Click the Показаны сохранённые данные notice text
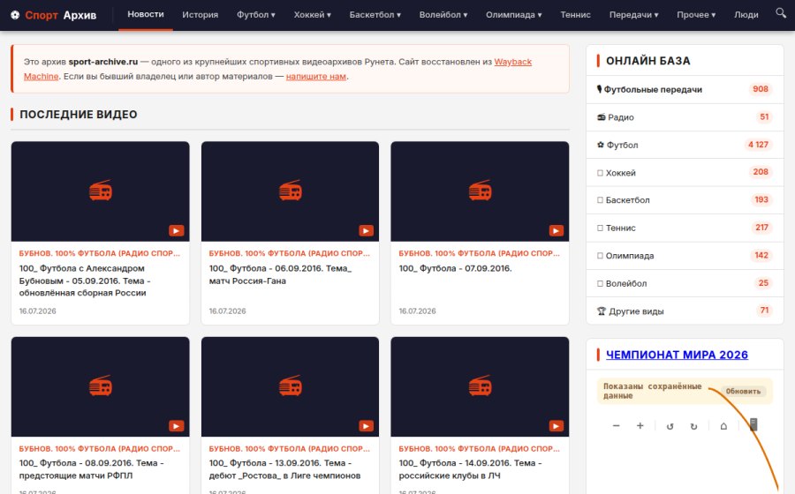Screen dimensions: 795x494 tap(653, 391)
